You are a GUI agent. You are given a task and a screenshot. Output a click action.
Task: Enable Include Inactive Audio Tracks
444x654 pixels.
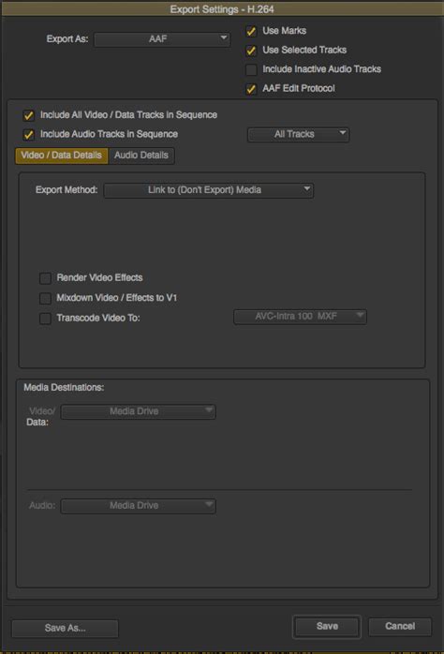251,69
